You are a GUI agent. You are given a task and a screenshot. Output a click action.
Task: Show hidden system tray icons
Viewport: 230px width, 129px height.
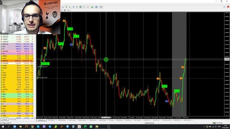click(204, 126)
